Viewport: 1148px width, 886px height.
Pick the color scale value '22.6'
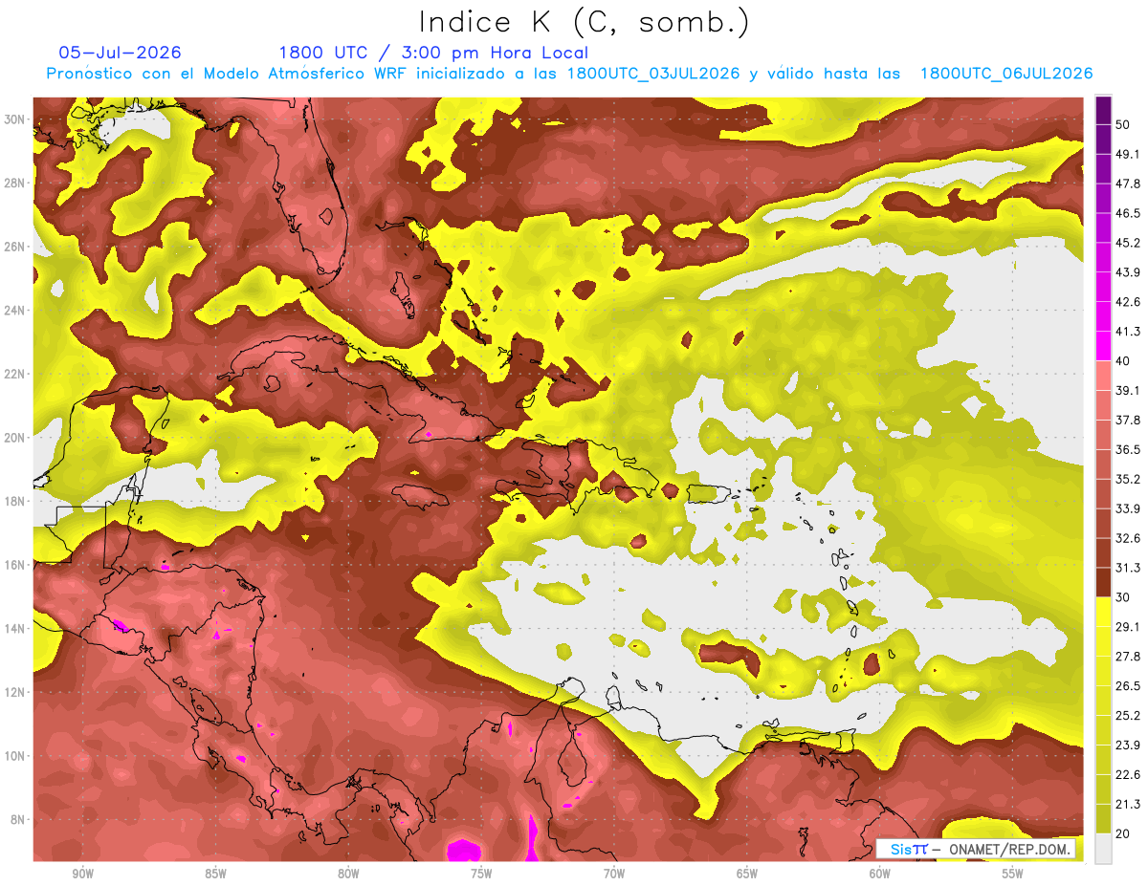click(1128, 775)
